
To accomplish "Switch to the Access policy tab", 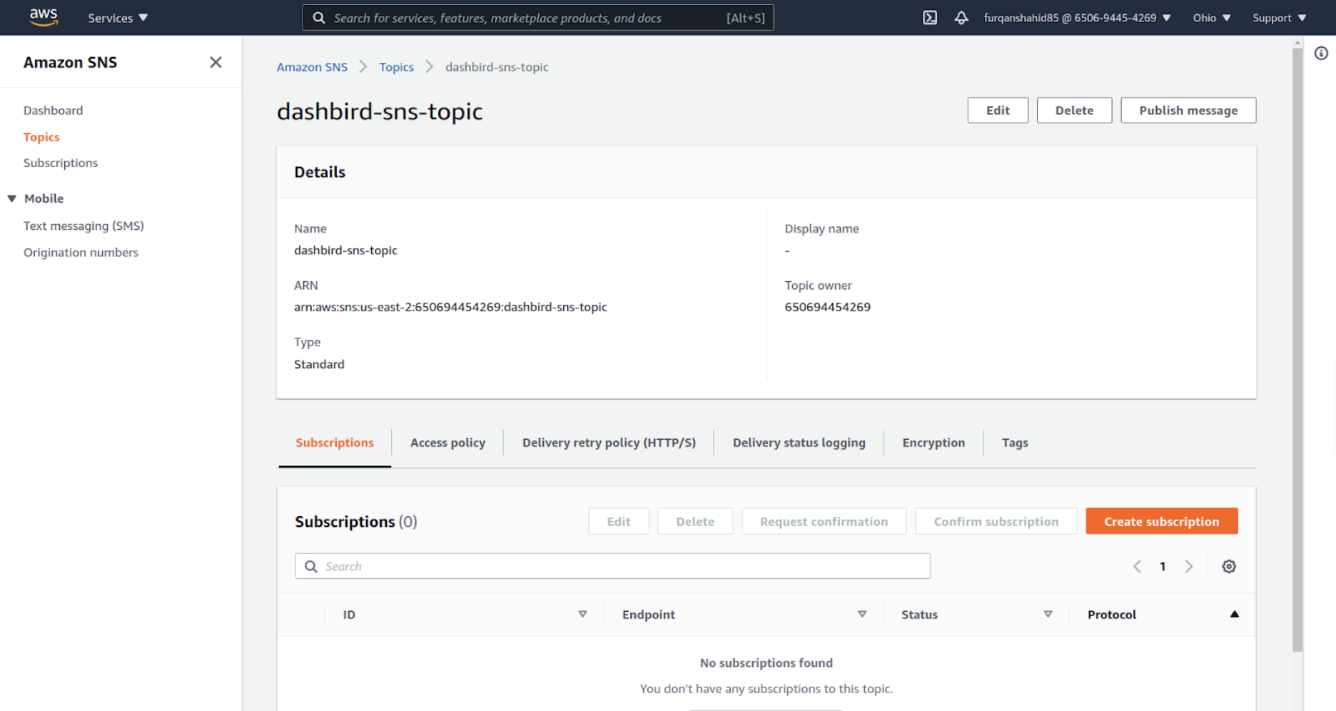I will coord(447,443).
